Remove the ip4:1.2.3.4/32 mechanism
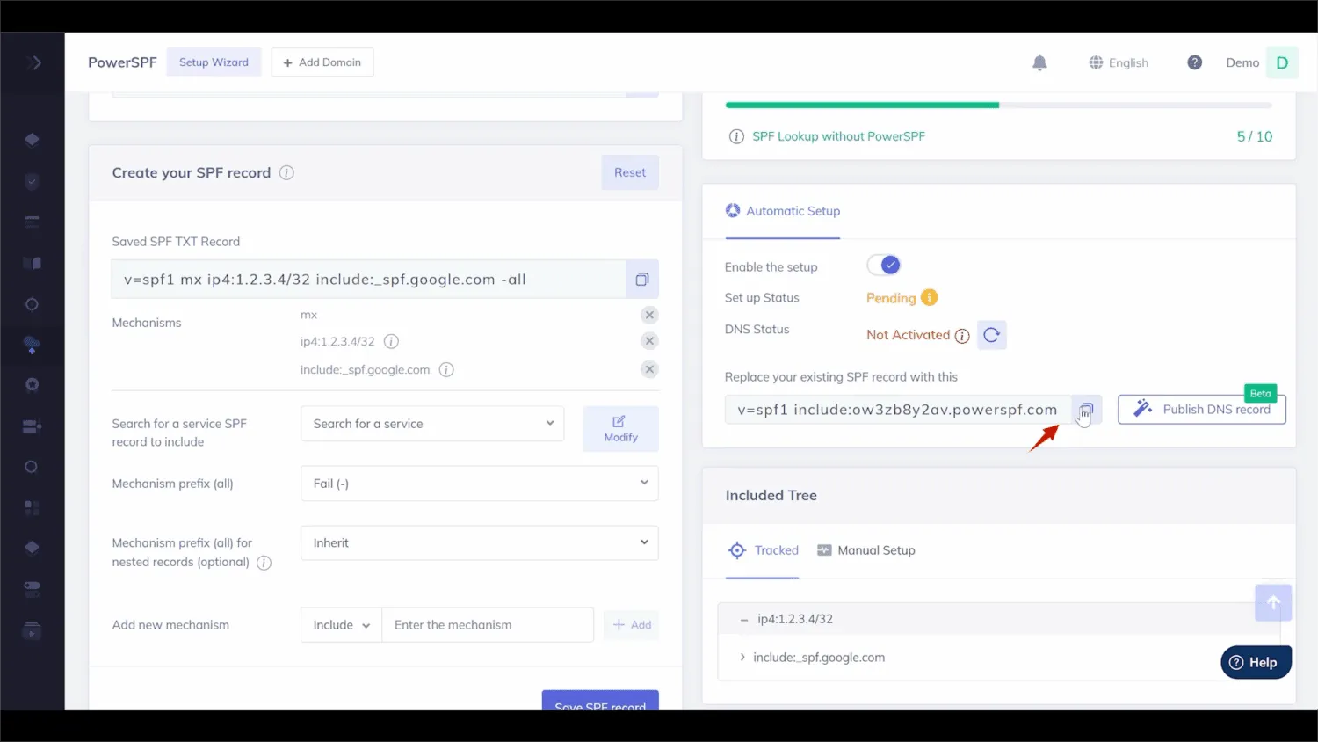 coord(649,341)
